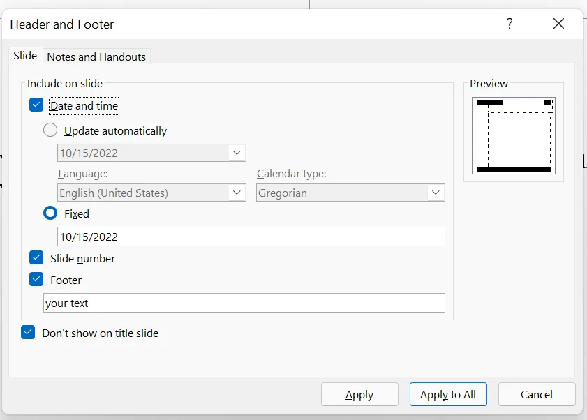Click the Slide number label

tap(83, 259)
